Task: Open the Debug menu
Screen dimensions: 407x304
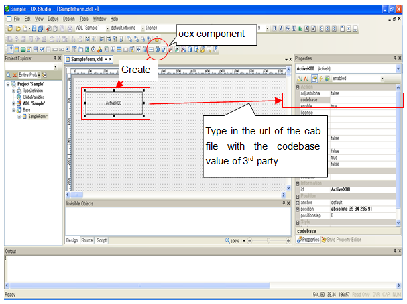Action: 53,19
